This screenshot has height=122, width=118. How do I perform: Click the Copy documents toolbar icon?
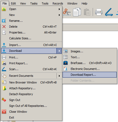click(x=77, y=12)
